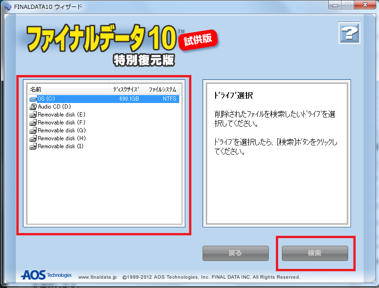Click the Removable disk (I:) drive icon
The width and height of the screenshot is (379, 288).
33,146
